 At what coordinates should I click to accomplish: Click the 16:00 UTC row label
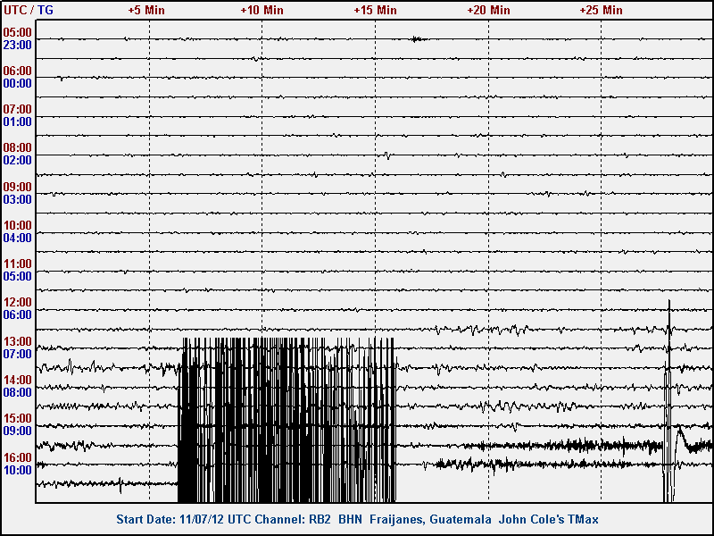17,457
